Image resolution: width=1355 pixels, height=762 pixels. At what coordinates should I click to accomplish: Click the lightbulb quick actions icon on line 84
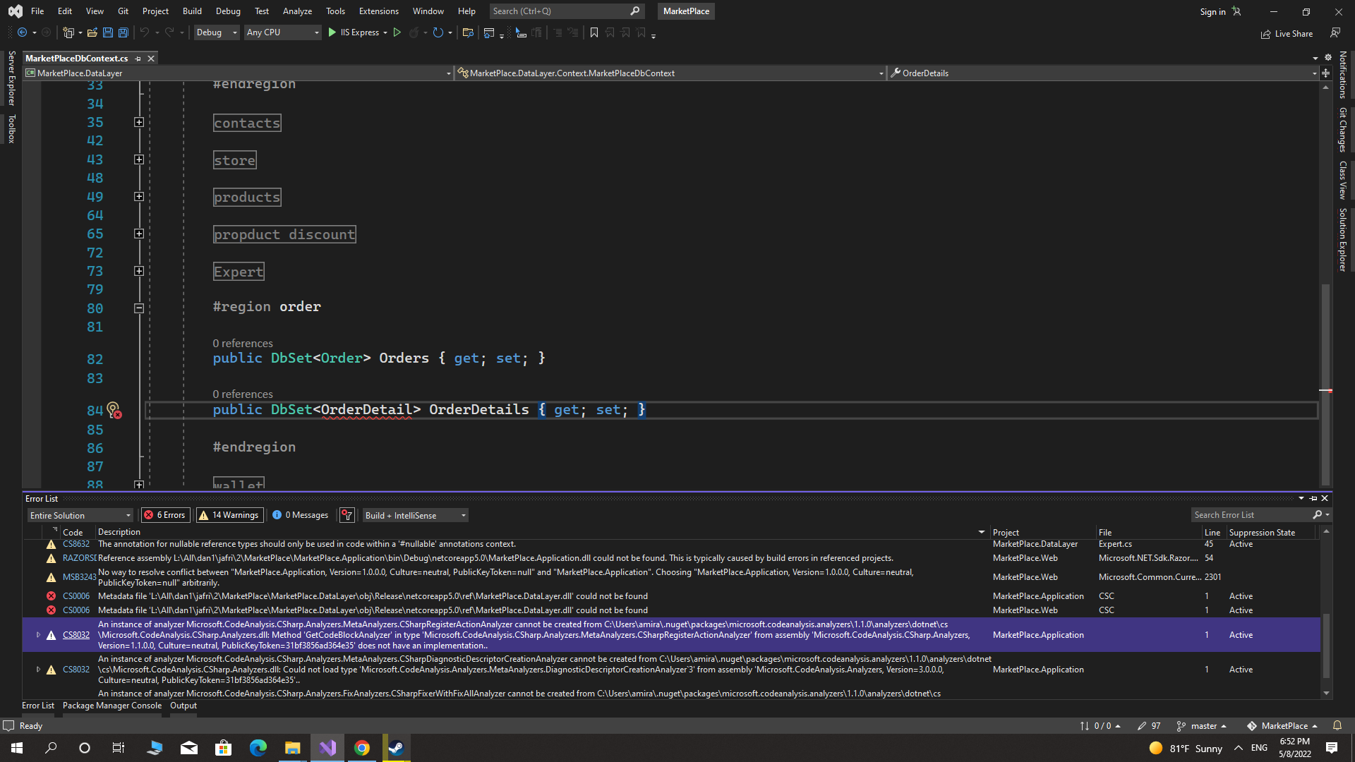click(113, 409)
